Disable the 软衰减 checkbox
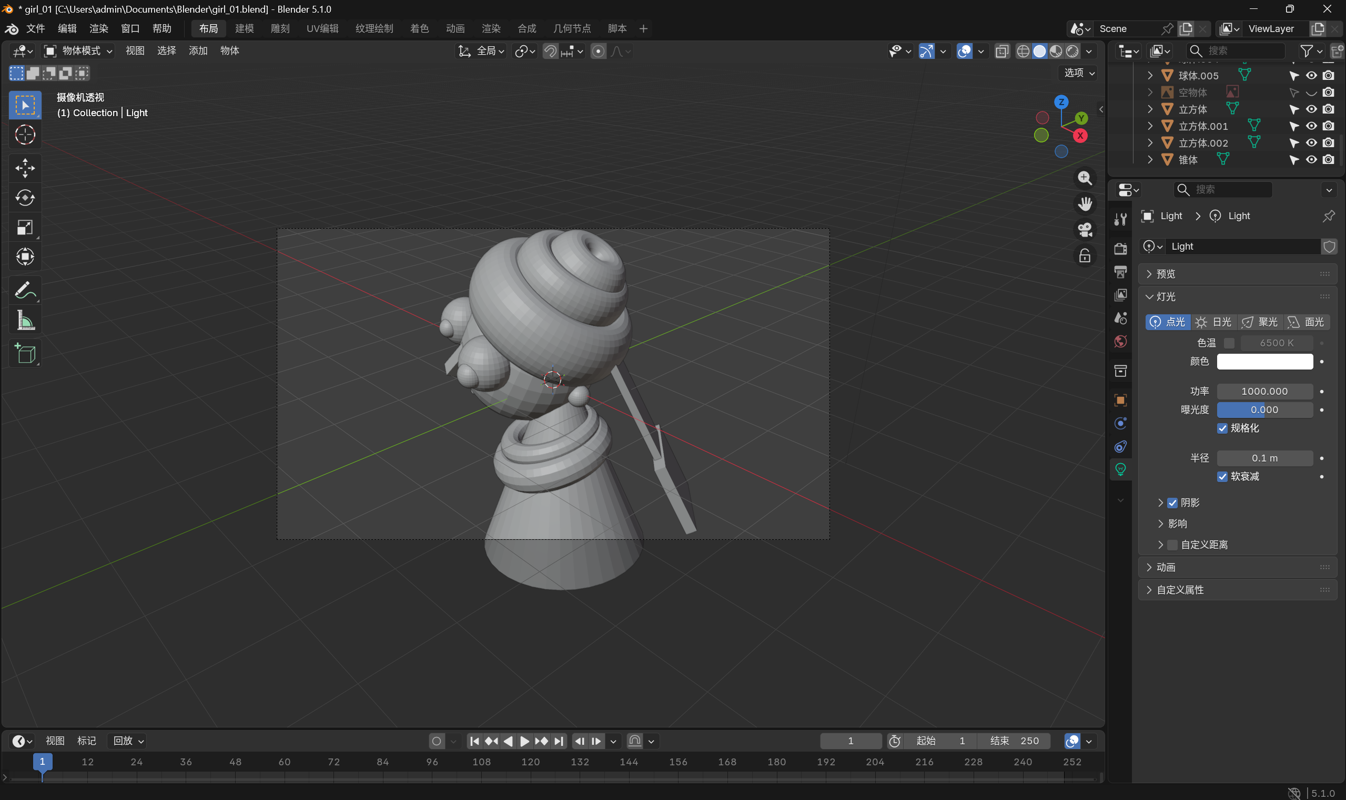1346x800 pixels. (1222, 477)
